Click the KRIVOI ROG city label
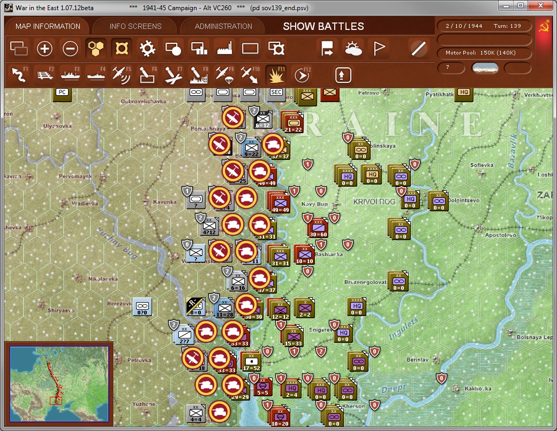Screen dimensions: 557x431 [x=374, y=202]
